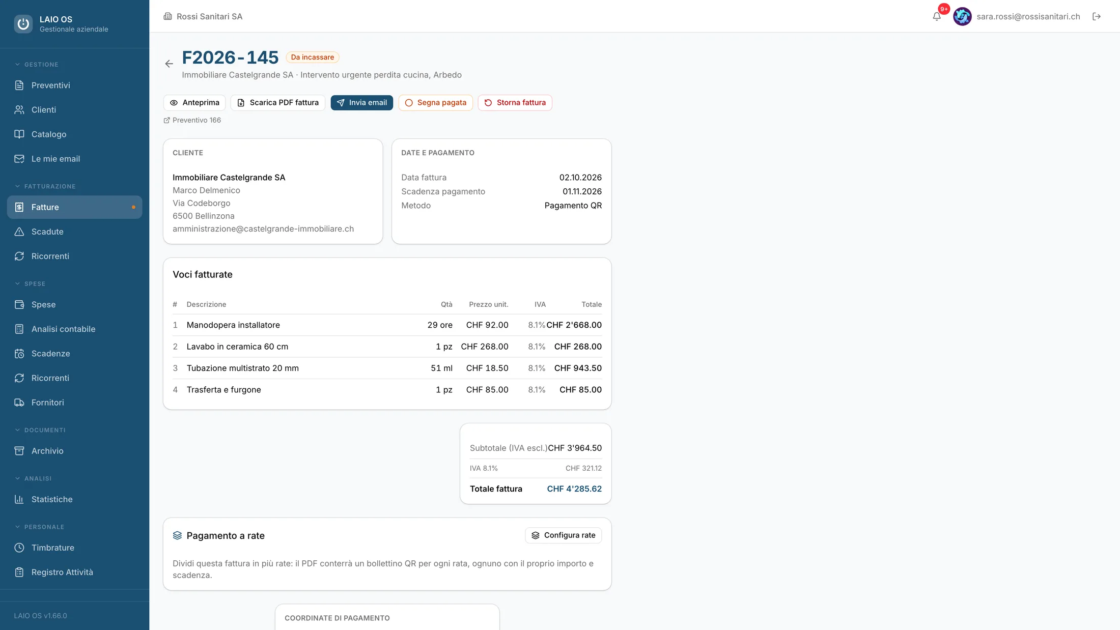
Task: Collapse the SPESE sidebar section
Action: tap(30, 283)
